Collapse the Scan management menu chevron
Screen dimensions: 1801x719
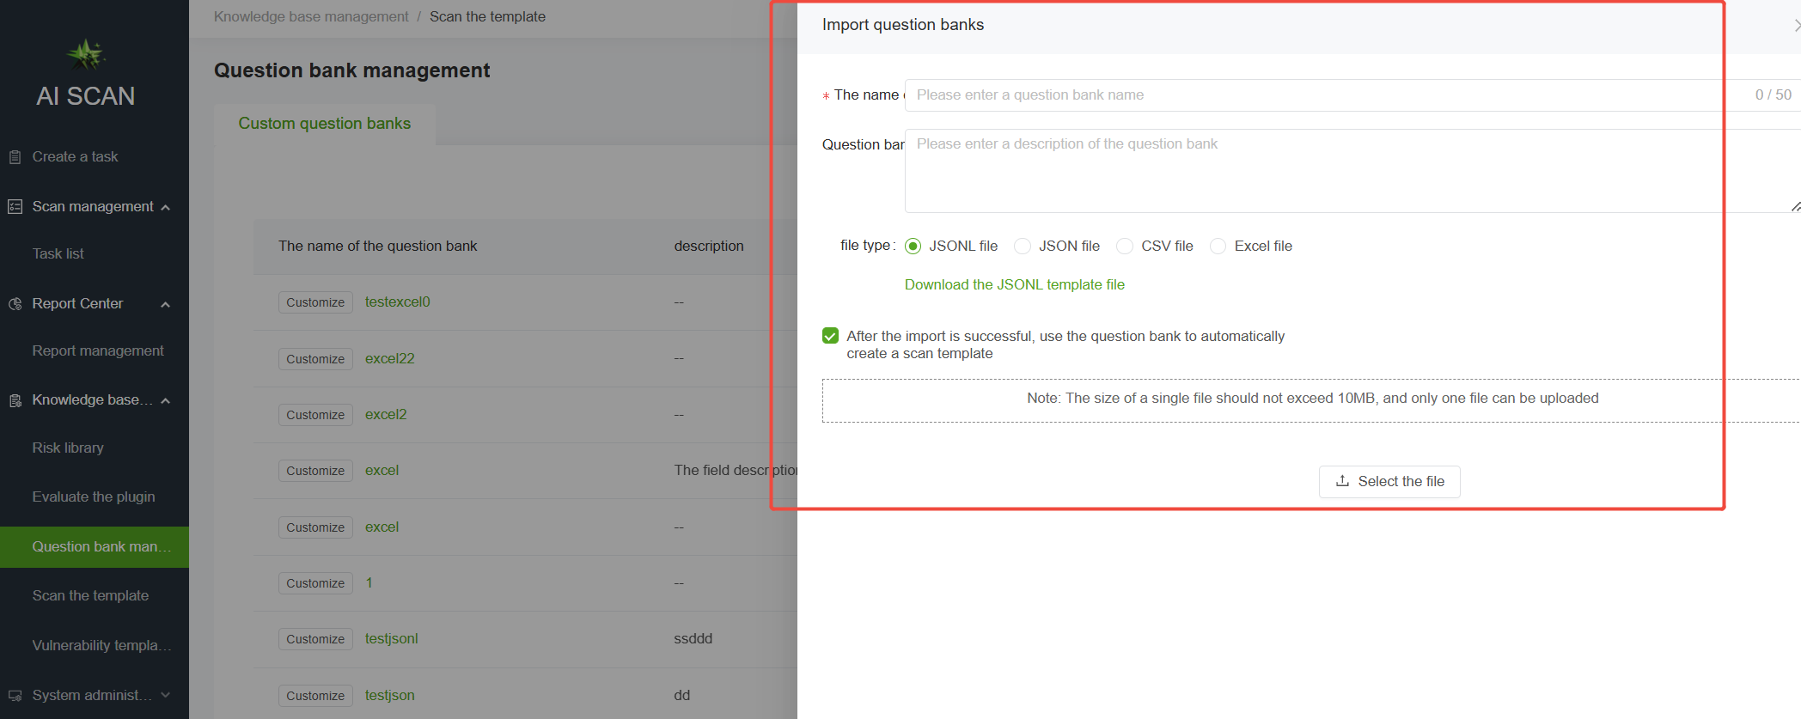[166, 207]
